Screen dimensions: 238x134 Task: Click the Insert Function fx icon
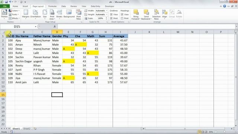pos(55,26)
